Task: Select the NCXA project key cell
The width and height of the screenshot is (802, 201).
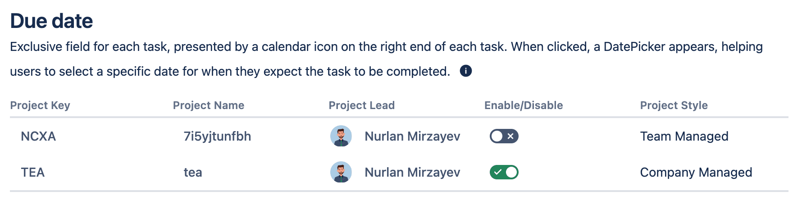Action: [38, 136]
